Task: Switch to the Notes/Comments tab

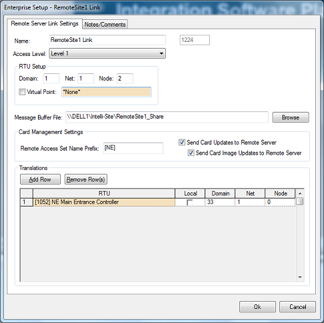Action: [x=105, y=24]
